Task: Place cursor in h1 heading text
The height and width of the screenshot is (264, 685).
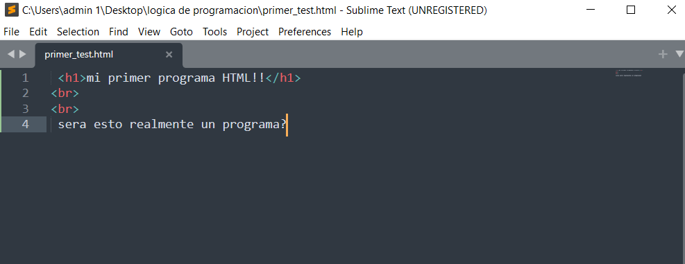Action: coord(176,78)
